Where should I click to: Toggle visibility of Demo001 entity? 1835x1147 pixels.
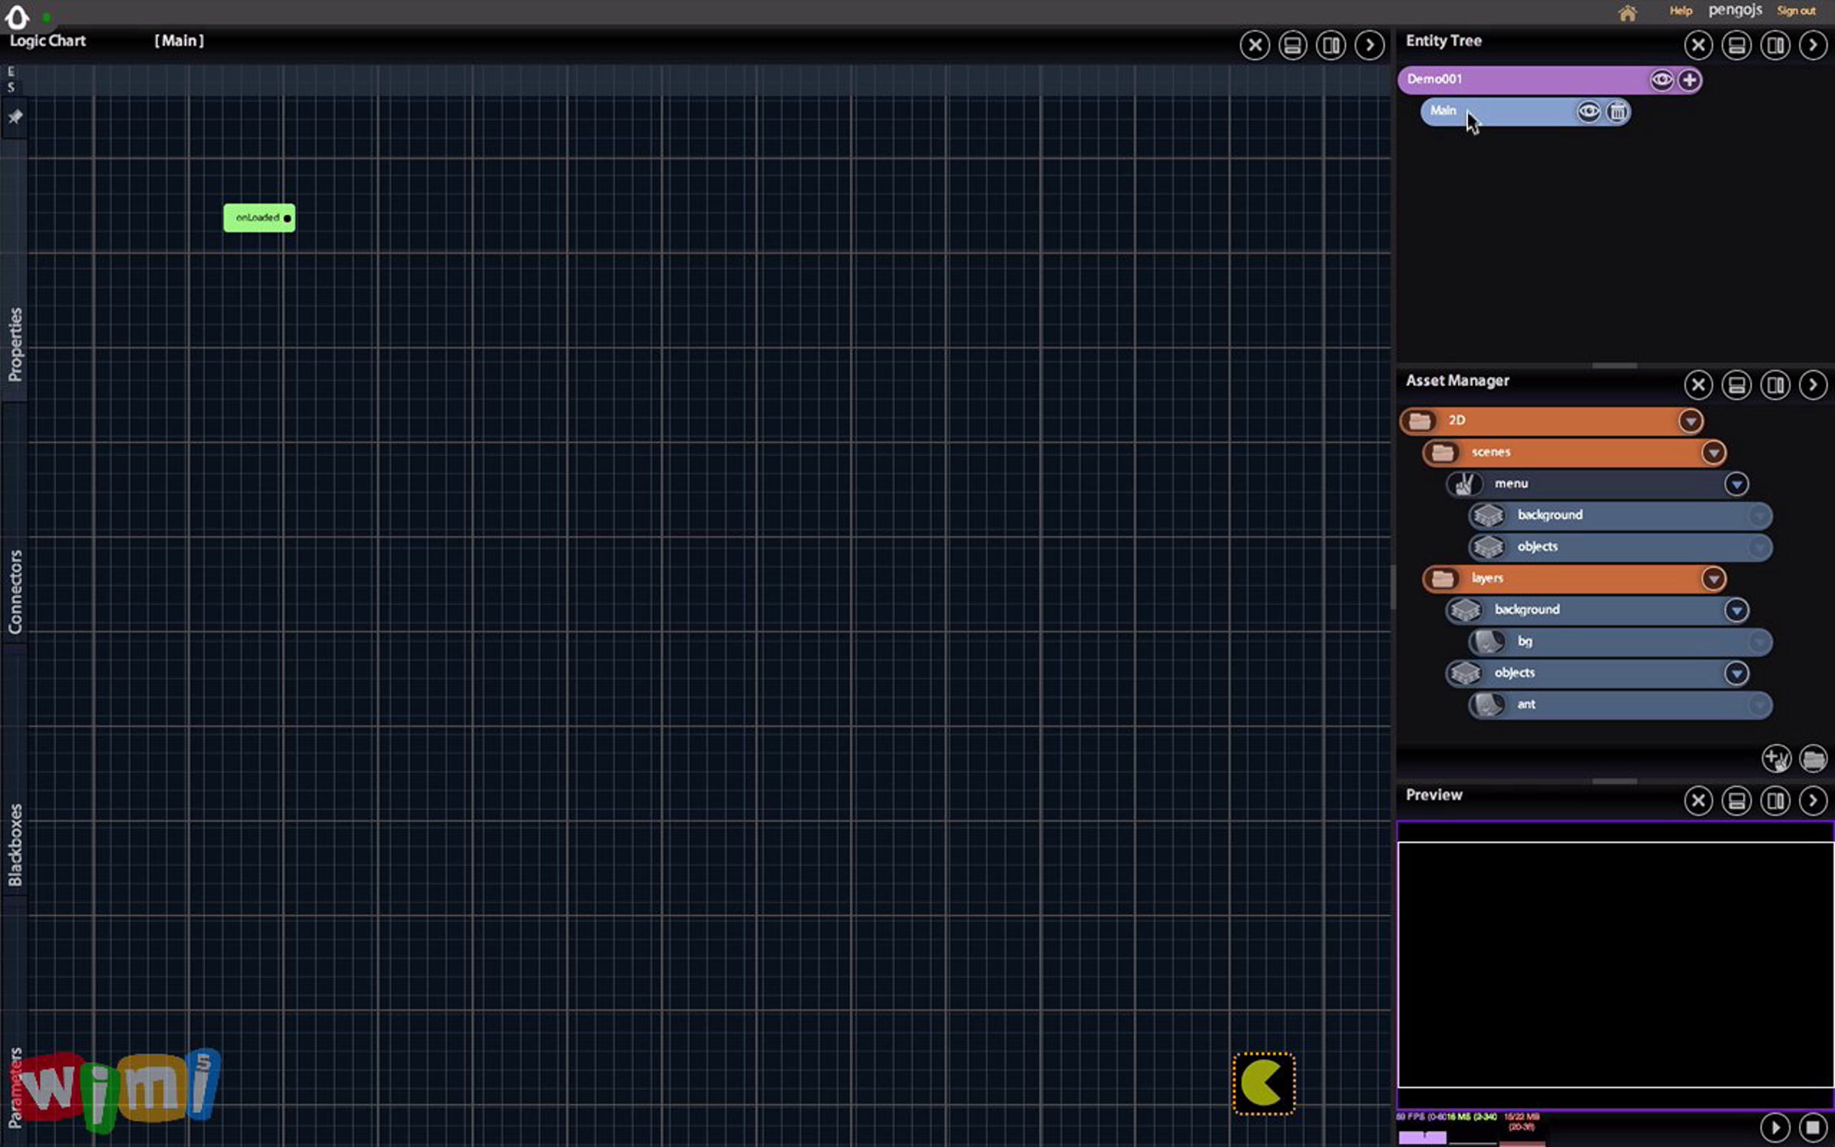1661,80
